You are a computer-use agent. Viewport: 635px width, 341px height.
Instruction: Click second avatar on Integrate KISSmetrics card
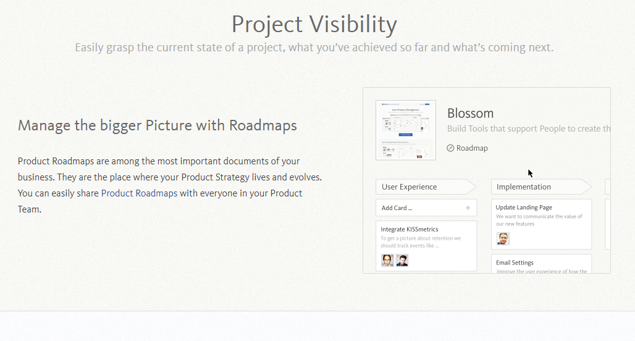pyautogui.click(x=402, y=261)
